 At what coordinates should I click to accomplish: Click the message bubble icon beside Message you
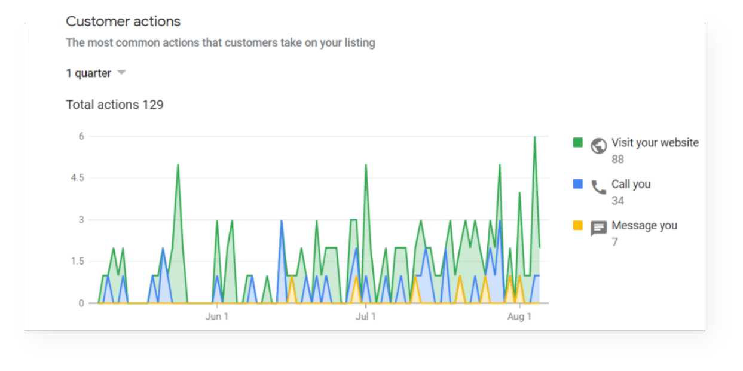[598, 228]
